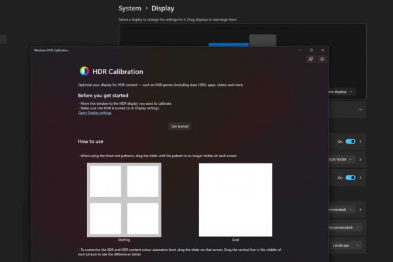Screen dimensions: 393x262
Task: Open the Landscape orientation dropdown
Action: click(345, 246)
